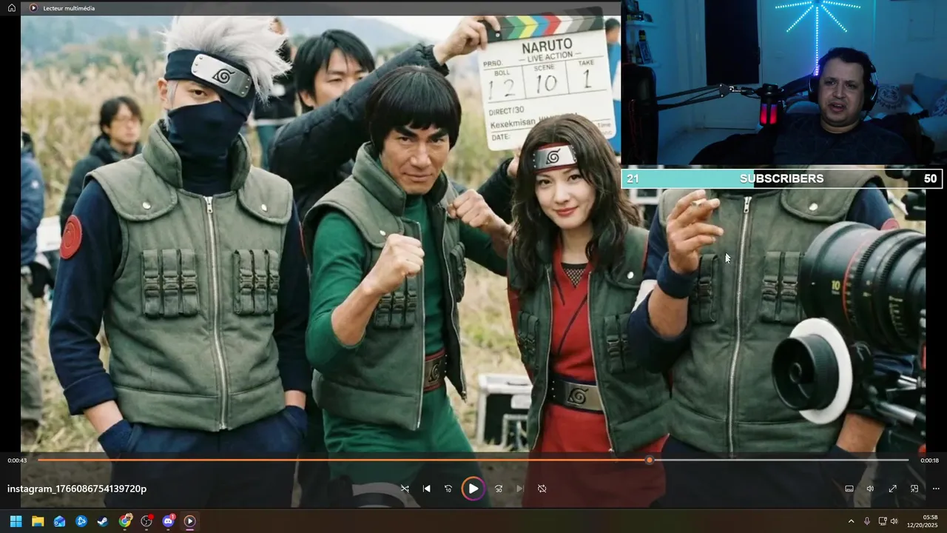Open subtitles and captions options
Viewport: 947px width, 533px height.
849,489
